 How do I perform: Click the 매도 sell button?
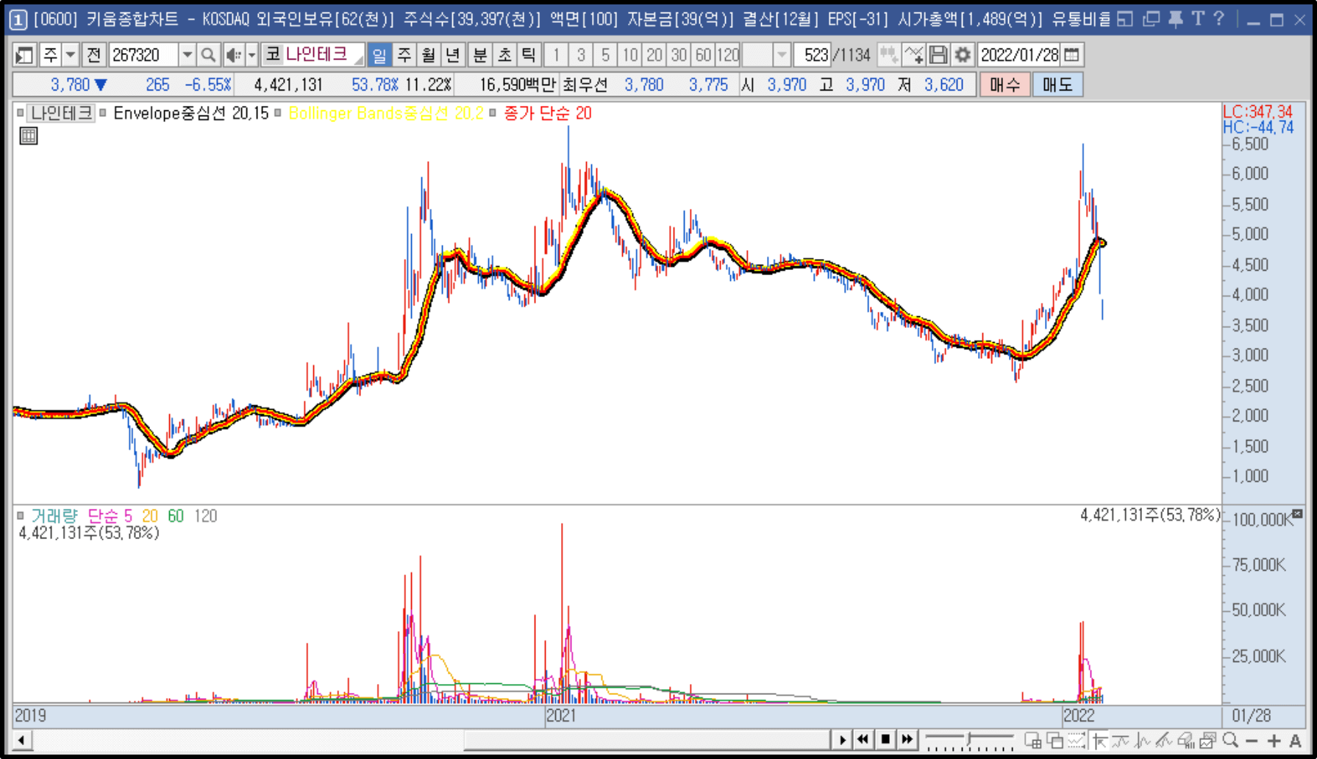click(x=1057, y=85)
